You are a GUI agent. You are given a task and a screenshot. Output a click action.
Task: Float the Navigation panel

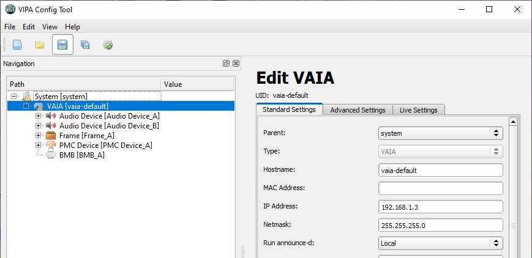point(227,64)
